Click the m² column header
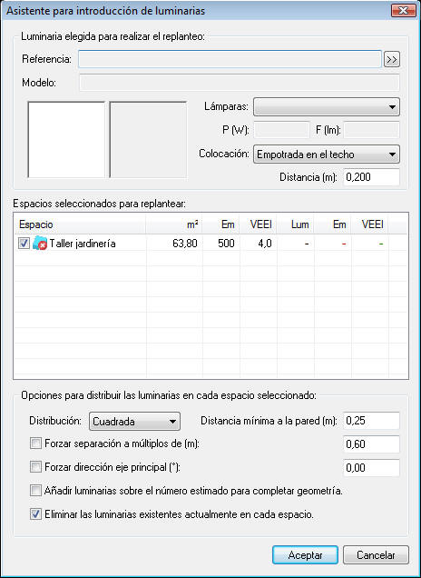 tap(174, 224)
